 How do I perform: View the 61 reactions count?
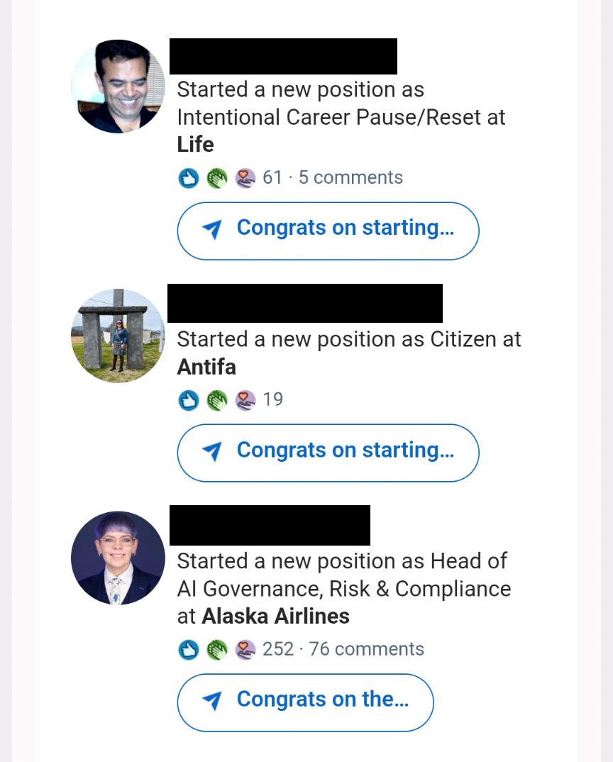point(272,177)
